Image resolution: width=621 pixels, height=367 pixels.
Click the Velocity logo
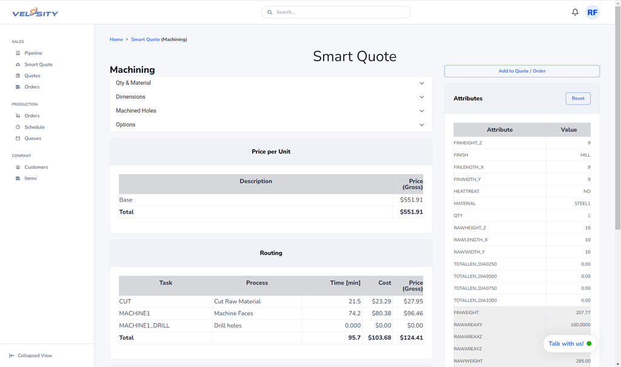[35, 12]
